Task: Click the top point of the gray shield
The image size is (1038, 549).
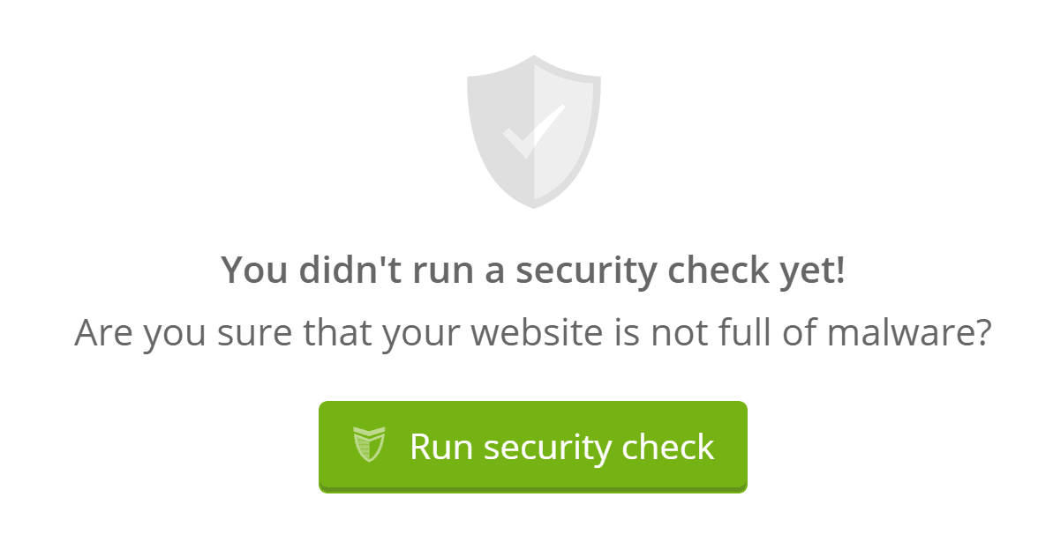Action: click(x=534, y=60)
